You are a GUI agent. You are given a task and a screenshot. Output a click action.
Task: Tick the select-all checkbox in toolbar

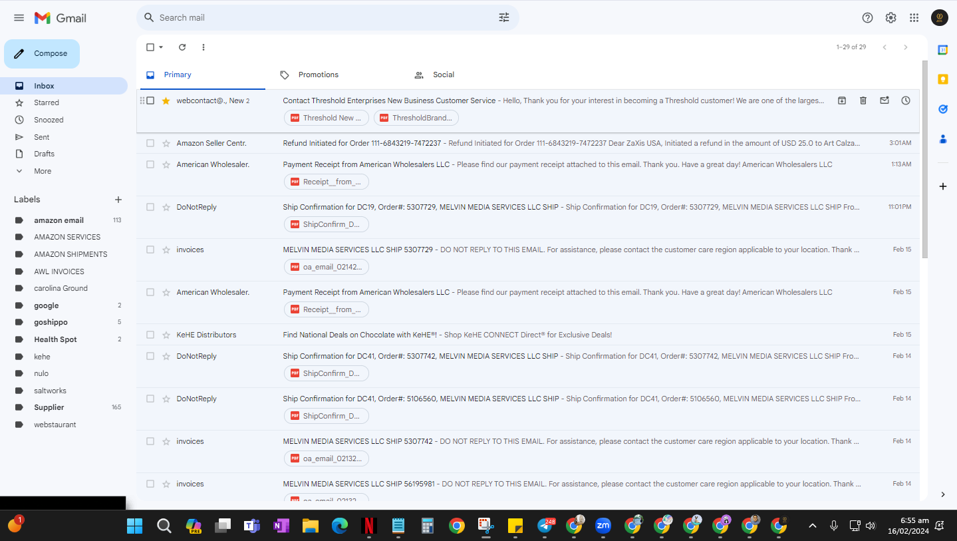coord(150,47)
